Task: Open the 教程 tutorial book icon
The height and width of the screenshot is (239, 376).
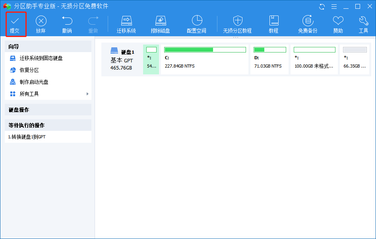Action: [273, 21]
